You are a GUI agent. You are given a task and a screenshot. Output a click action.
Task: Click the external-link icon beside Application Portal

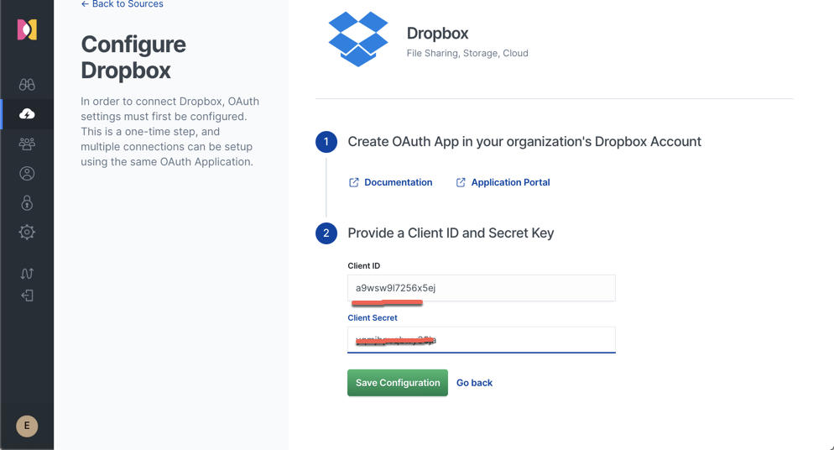point(461,182)
